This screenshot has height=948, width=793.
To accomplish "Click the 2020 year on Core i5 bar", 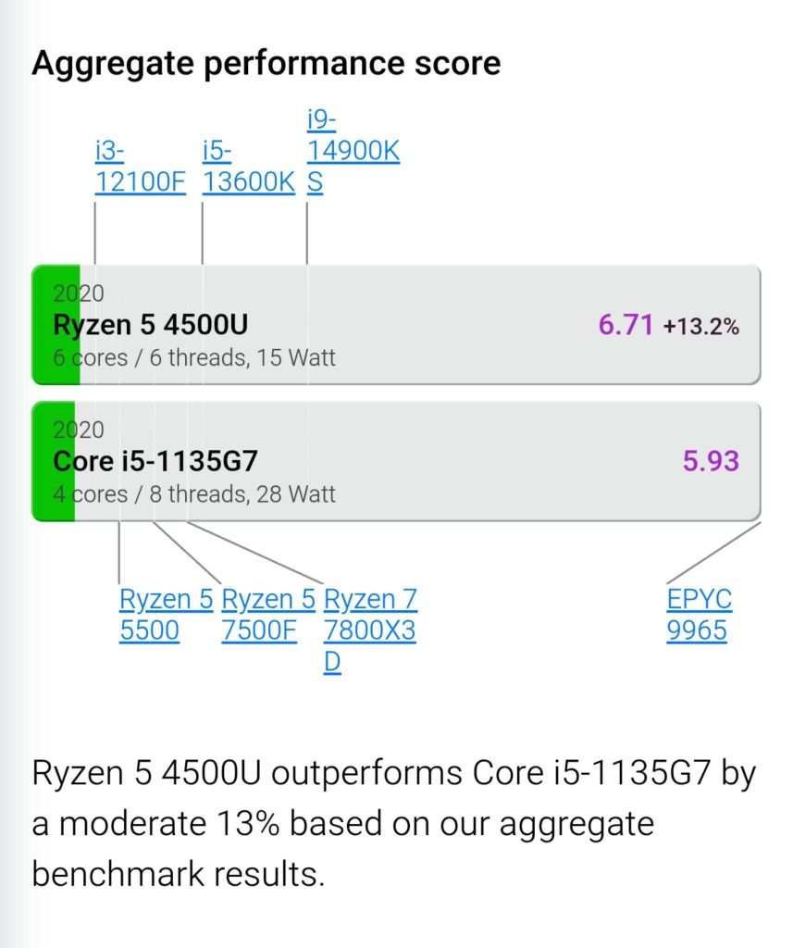I will (79, 430).
